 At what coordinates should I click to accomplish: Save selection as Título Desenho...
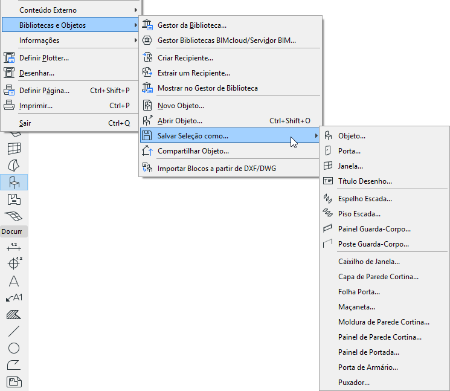[x=384, y=181]
